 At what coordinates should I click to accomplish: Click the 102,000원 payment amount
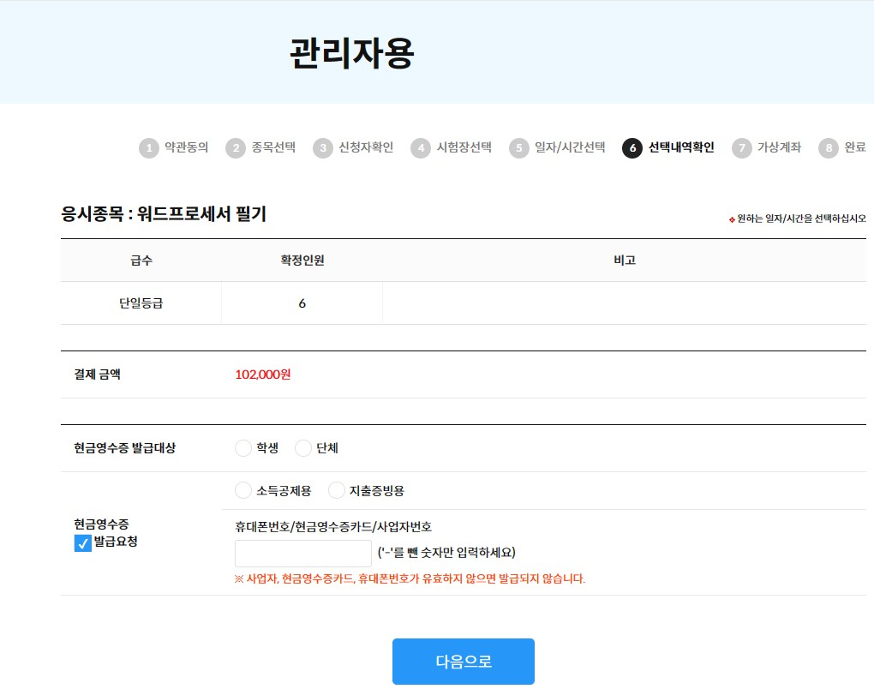coord(263,374)
